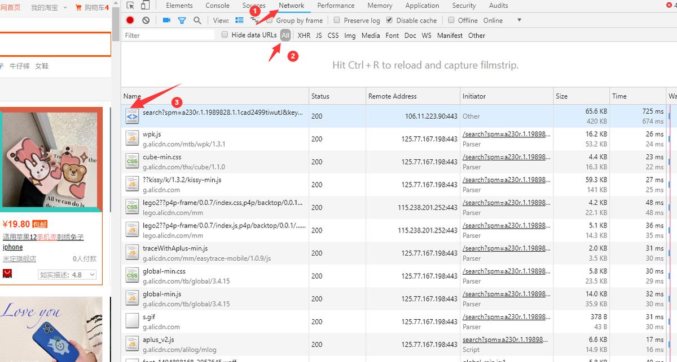Open the 米定旗舰店 store link
677x362 pixels.
click(x=19, y=258)
